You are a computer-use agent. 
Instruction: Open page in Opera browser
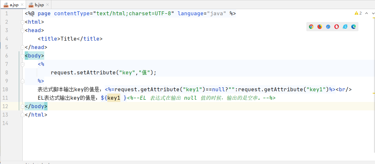coord(337,27)
